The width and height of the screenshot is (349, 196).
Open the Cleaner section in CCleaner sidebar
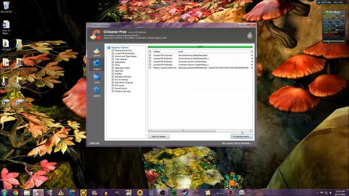[97, 51]
